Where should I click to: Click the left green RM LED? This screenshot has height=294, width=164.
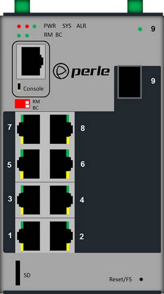(x=19, y=35)
